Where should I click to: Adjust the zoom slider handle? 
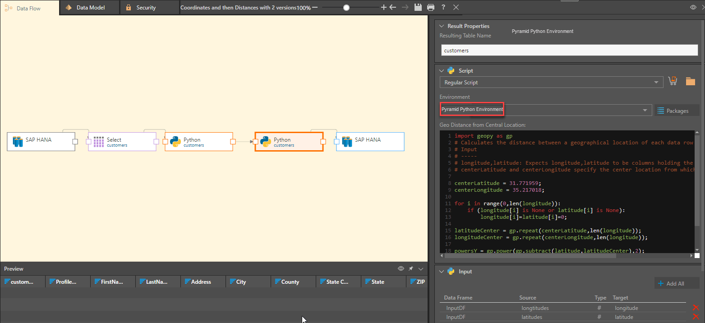click(x=346, y=7)
